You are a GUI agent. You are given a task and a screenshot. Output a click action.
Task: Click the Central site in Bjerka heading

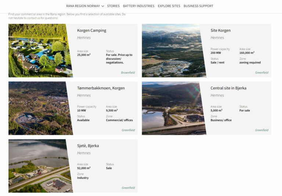(228, 88)
